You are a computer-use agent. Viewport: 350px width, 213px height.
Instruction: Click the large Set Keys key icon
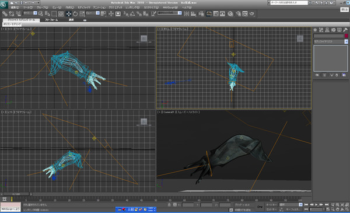tap(260, 207)
